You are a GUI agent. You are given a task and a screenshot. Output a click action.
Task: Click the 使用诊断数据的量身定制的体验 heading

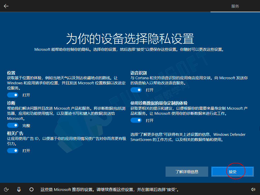coord(159,103)
